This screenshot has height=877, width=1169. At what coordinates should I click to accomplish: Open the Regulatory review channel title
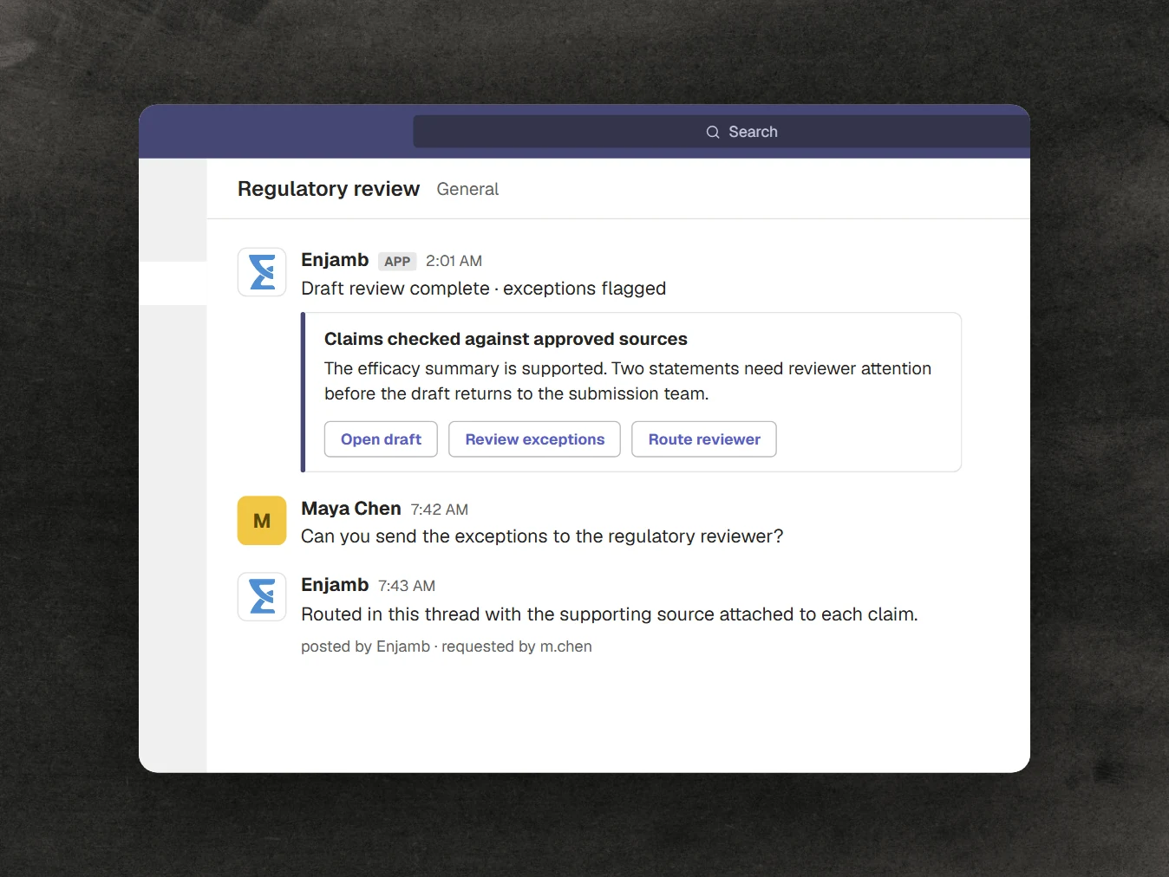329,189
